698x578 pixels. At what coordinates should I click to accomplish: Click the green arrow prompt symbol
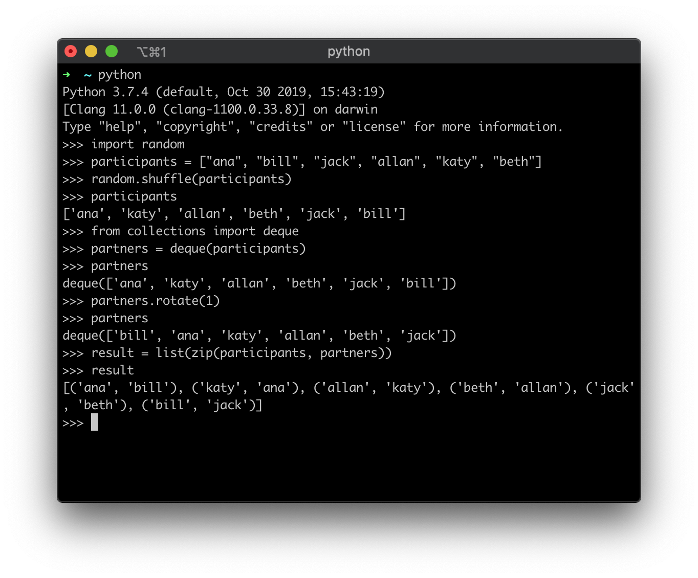tap(67, 75)
